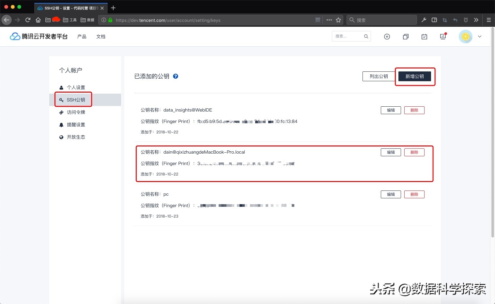Select the key icon beside SSH公钥
The height and width of the screenshot is (304, 495).
tap(61, 100)
